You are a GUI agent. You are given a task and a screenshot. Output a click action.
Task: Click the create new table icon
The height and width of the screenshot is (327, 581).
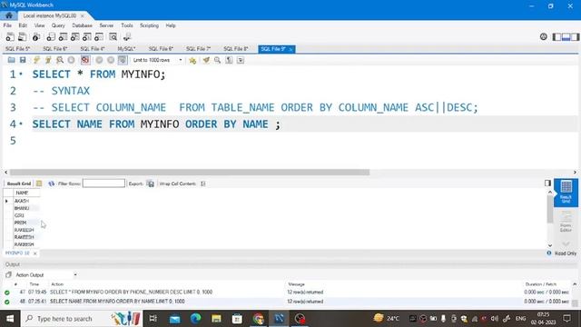pyautogui.click(x=63, y=36)
